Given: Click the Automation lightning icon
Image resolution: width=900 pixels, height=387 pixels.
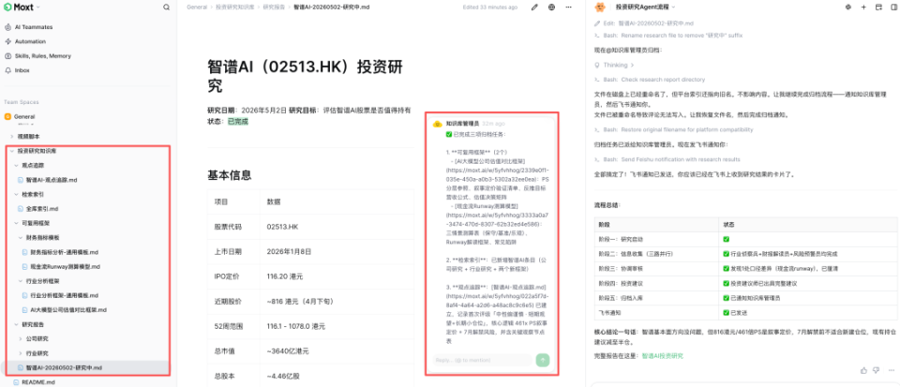Looking at the screenshot, I should [8, 41].
